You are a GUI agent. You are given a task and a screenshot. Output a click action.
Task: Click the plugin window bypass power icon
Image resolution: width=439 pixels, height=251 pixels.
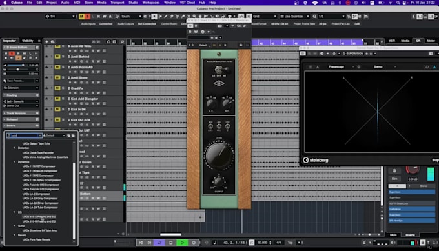tap(190, 26)
